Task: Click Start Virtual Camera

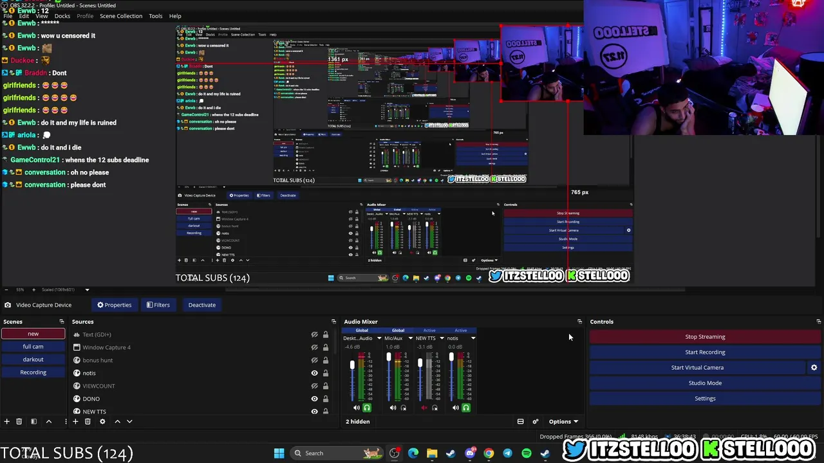Action: click(x=697, y=367)
